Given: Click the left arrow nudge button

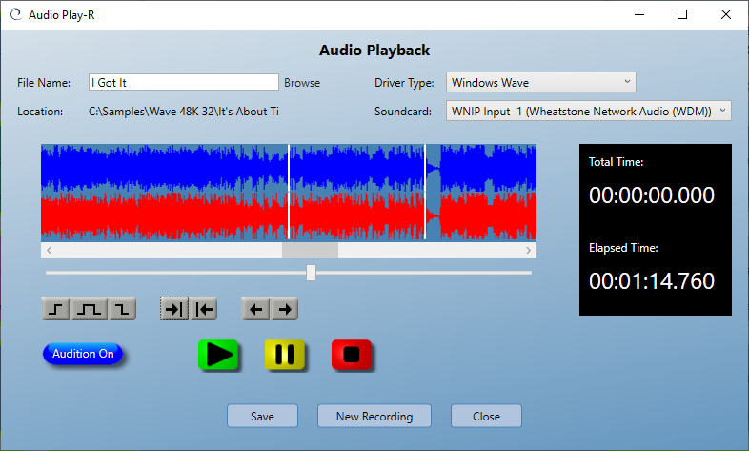Looking at the screenshot, I should (256, 309).
